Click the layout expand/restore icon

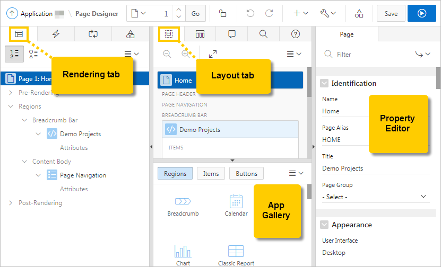click(213, 54)
